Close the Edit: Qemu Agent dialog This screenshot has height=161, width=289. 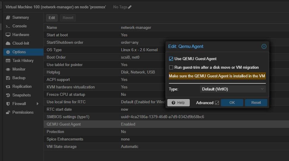pyautogui.click(x=264, y=46)
